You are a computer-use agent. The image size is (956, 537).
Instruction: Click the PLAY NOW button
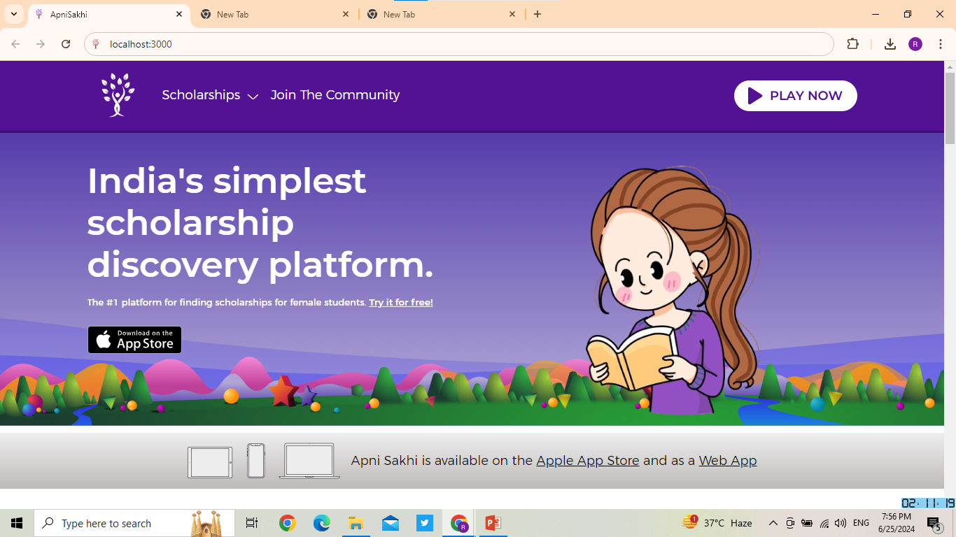pyautogui.click(x=795, y=96)
